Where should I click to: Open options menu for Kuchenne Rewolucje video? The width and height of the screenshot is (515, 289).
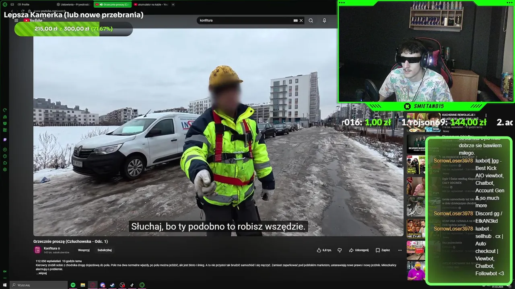486,116
